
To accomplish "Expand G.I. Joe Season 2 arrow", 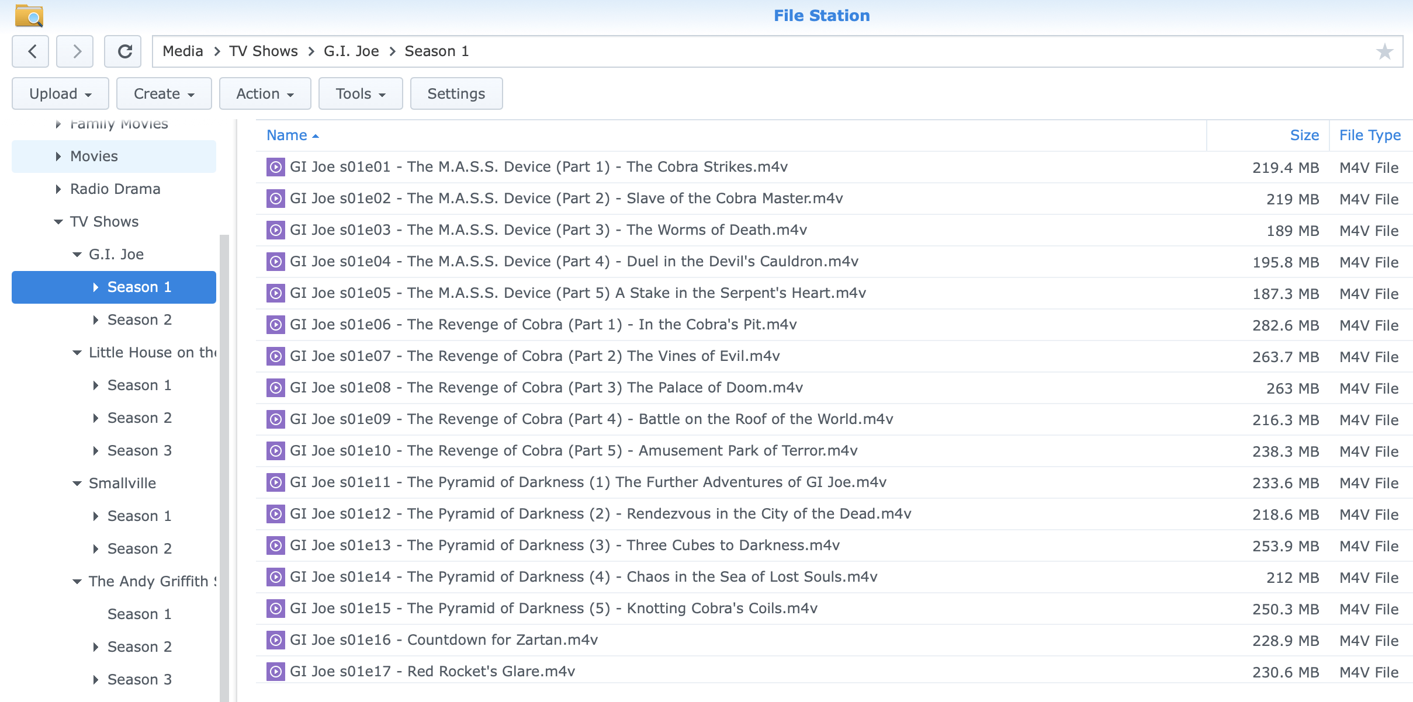I will click(x=95, y=320).
